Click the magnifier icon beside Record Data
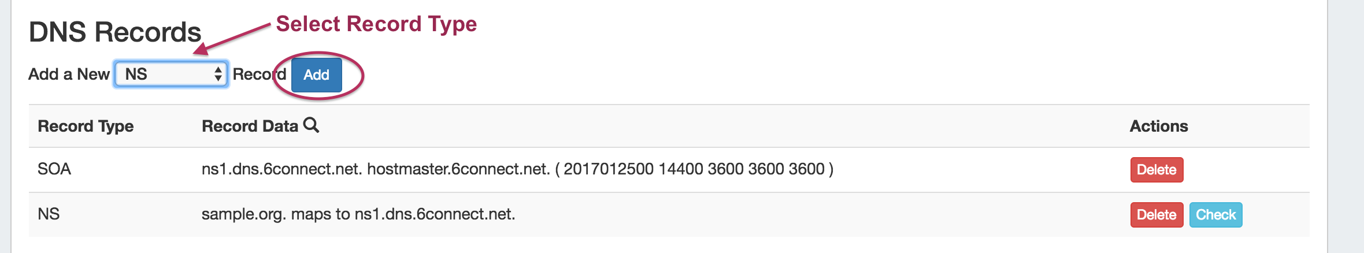The height and width of the screenshot is (253, 1364). pos(311,125)
